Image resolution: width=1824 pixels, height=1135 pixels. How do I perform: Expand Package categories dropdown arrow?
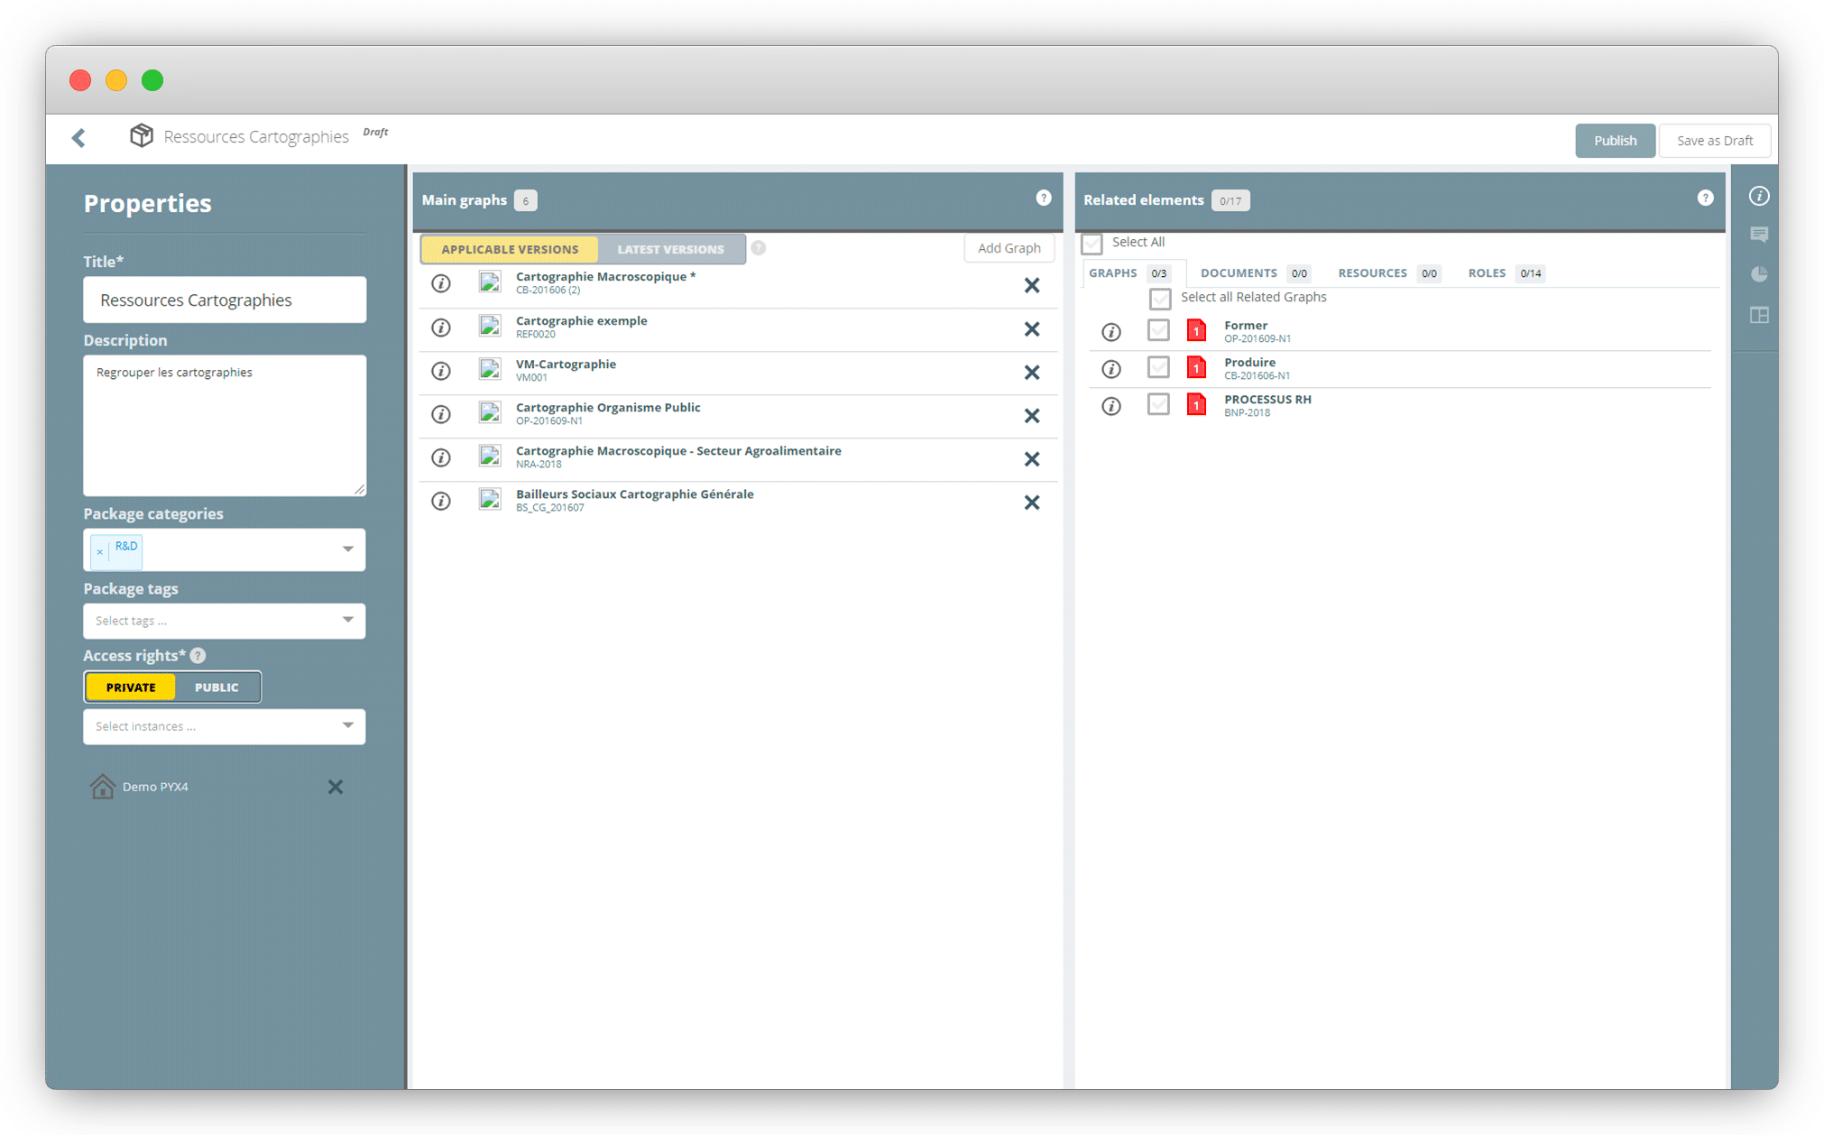click(347, 549)
